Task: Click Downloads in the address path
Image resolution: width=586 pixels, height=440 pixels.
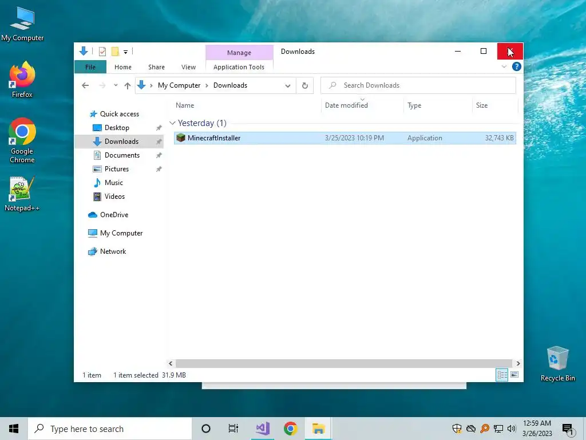Action: (x=230, y=85)
